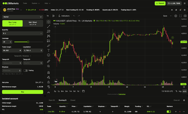
Task: Select the brush drawing tool
Action: pyautogui.click(x=49, y=46)
